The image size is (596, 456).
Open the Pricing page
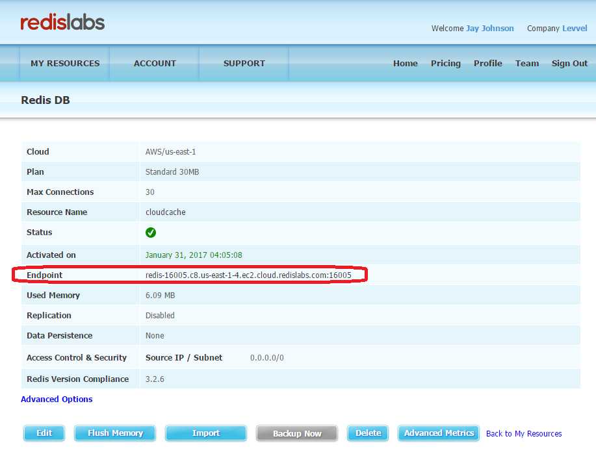[445, 64]
